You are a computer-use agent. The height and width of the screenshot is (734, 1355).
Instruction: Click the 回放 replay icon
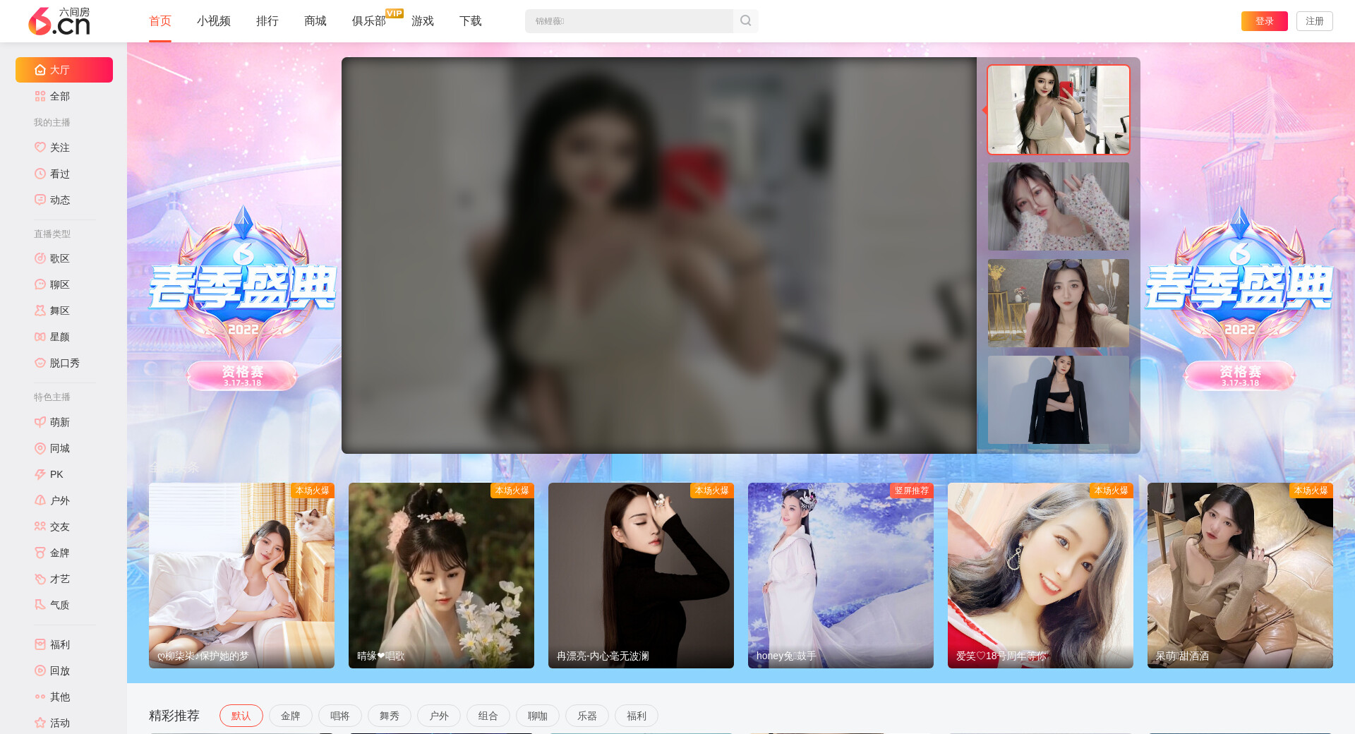click(40, 670)
